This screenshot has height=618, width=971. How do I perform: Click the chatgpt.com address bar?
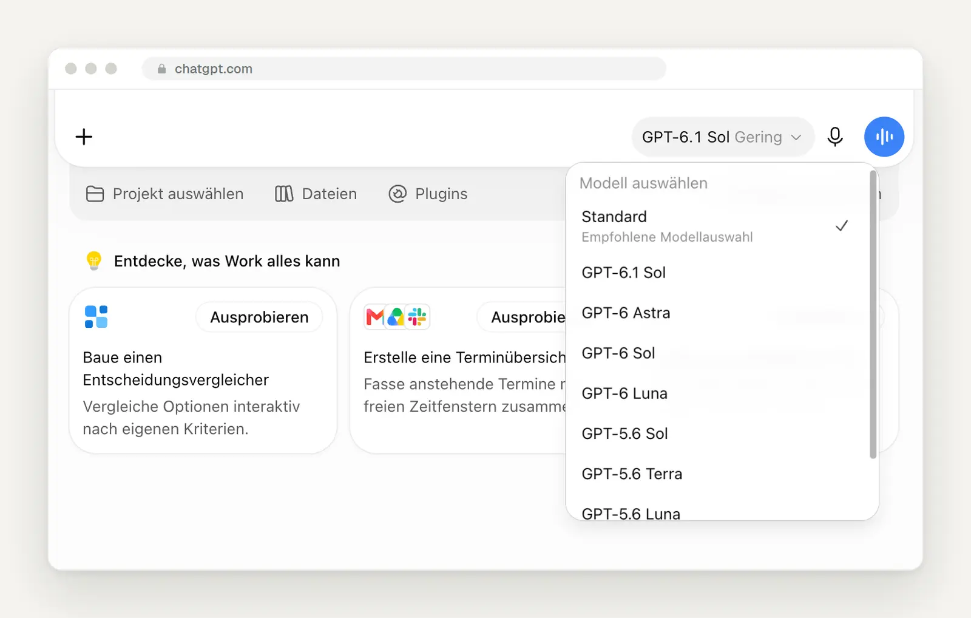click(404, 69)
